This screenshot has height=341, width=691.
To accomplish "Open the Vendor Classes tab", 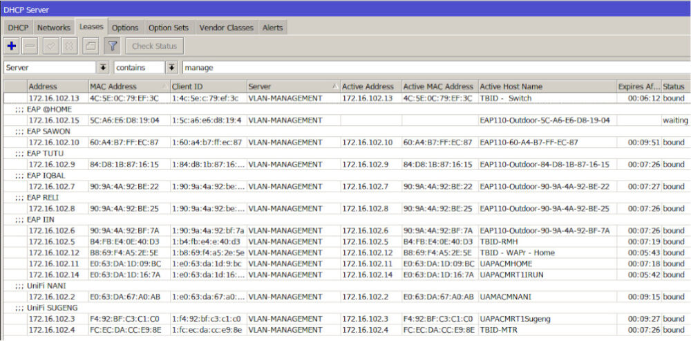I will 227,28.
